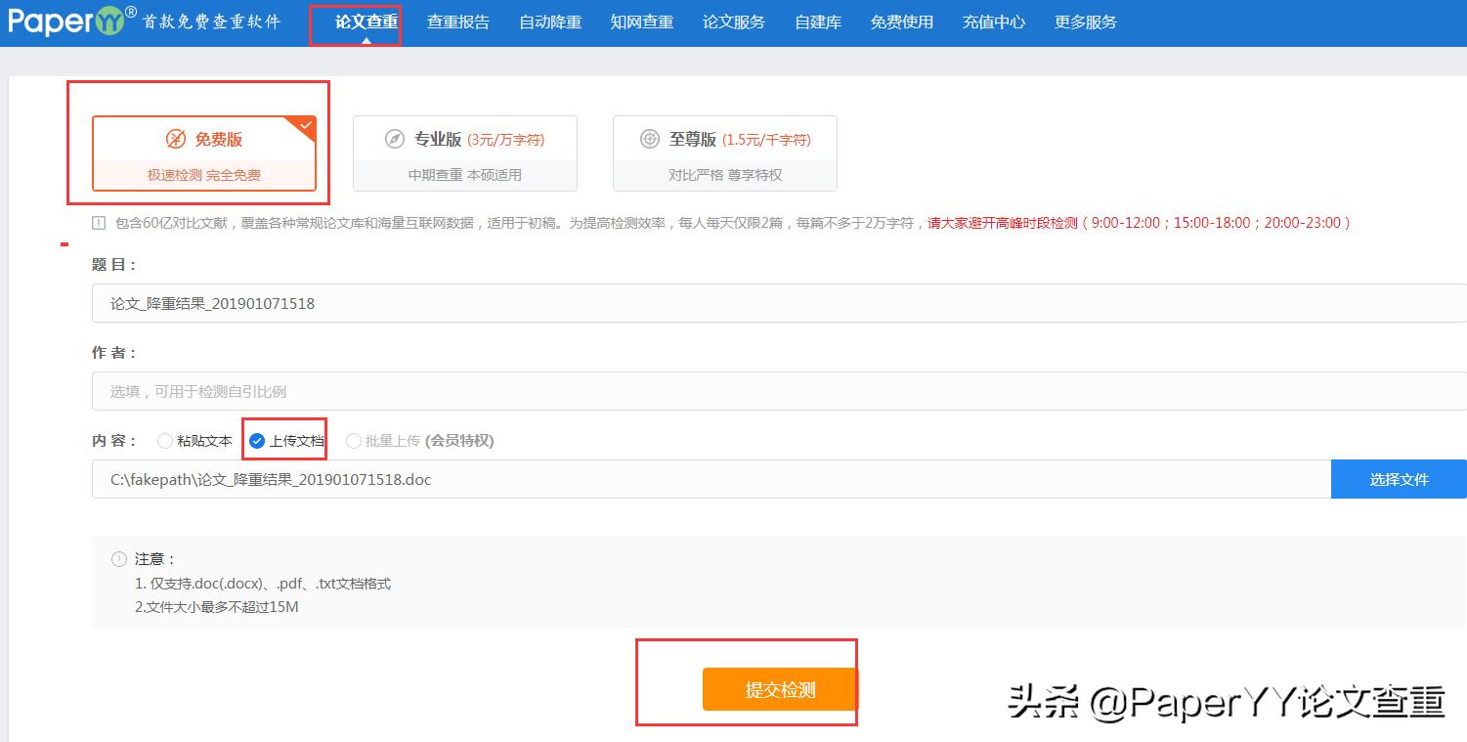Click the orange checkmark corner on 免费版
Viewport: 1467px width, 742px height.
pos(305,124)
